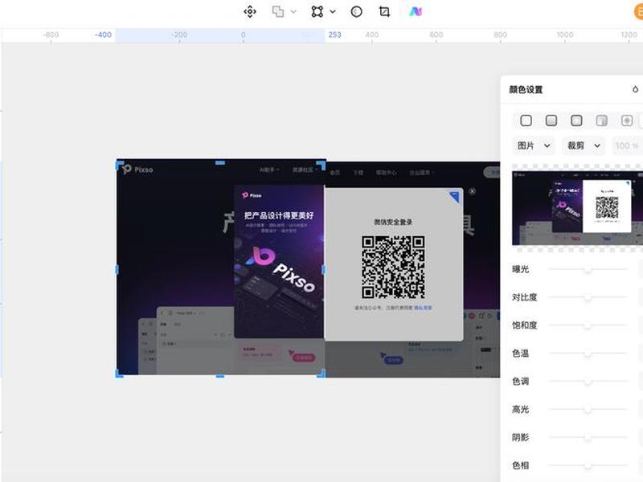Select the diamond gradient fill icon

click(627, 120)
